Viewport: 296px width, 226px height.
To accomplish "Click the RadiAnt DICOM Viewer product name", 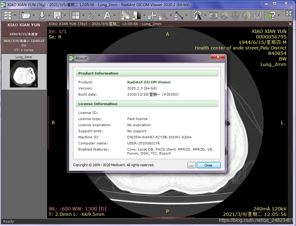I will pyautogui.click(x=149, y=82).
